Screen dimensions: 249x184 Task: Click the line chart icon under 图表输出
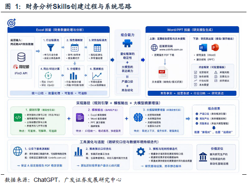click(x=97, y=76)
